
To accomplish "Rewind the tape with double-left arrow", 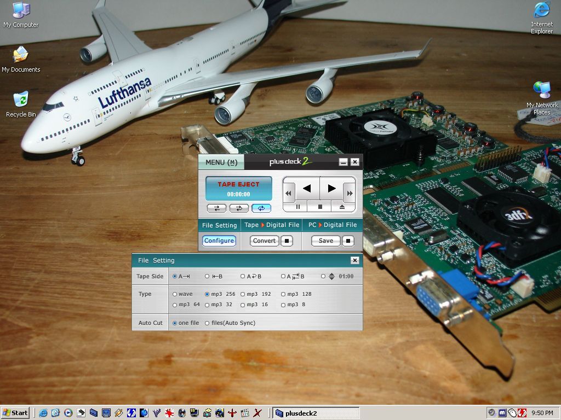I will point(289,193).
